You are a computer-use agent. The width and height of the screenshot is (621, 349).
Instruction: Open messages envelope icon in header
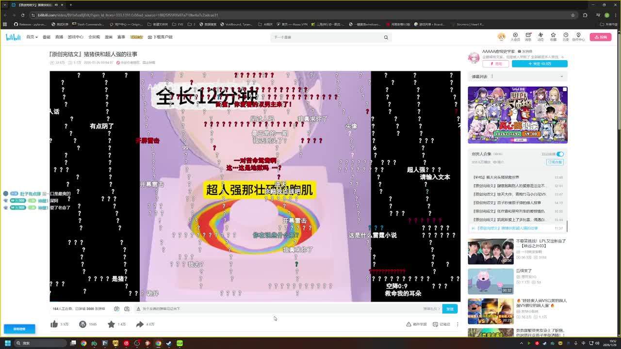tap(528, 35)
